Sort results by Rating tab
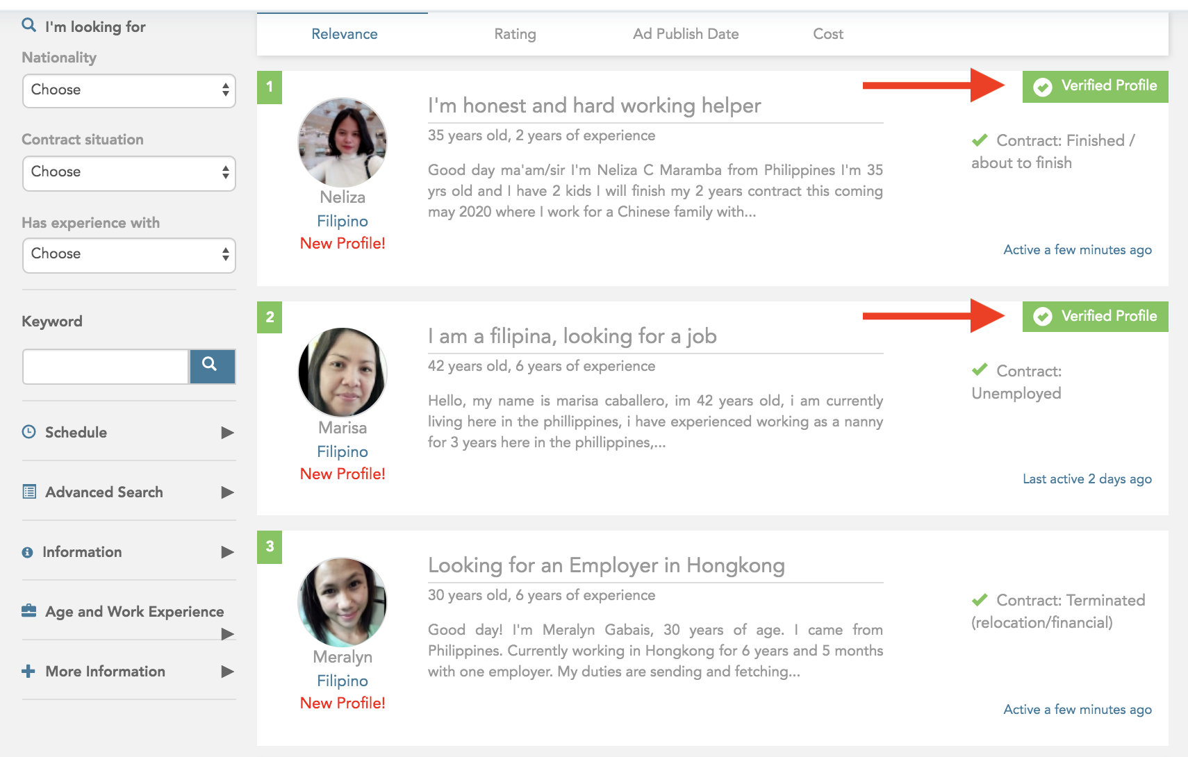 [x=515, y=34]
